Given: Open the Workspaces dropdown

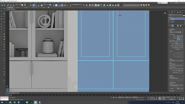Looking at the screenshot, I should coord(179,3).
